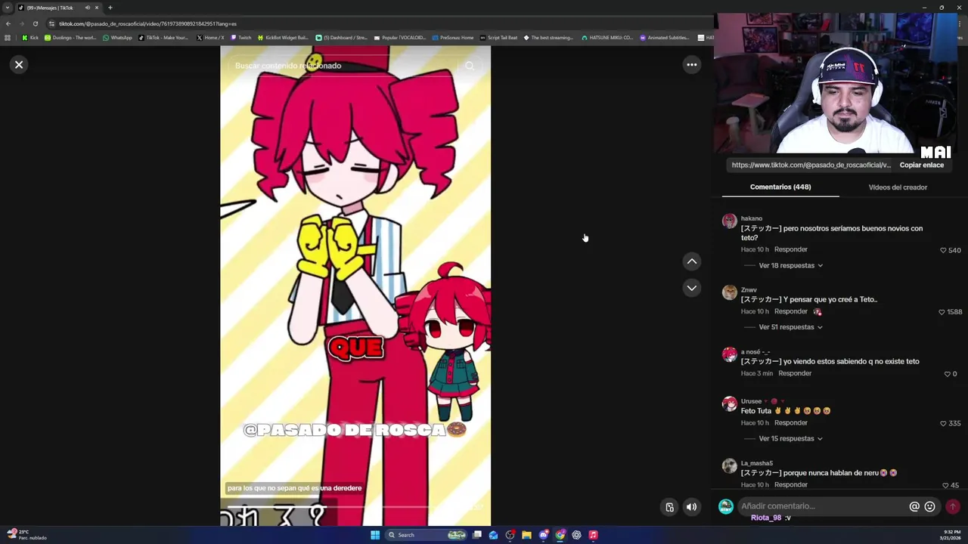This screenshot has height=544, width=968.
Task: Open Task View on taskbar
Action: 477,535
